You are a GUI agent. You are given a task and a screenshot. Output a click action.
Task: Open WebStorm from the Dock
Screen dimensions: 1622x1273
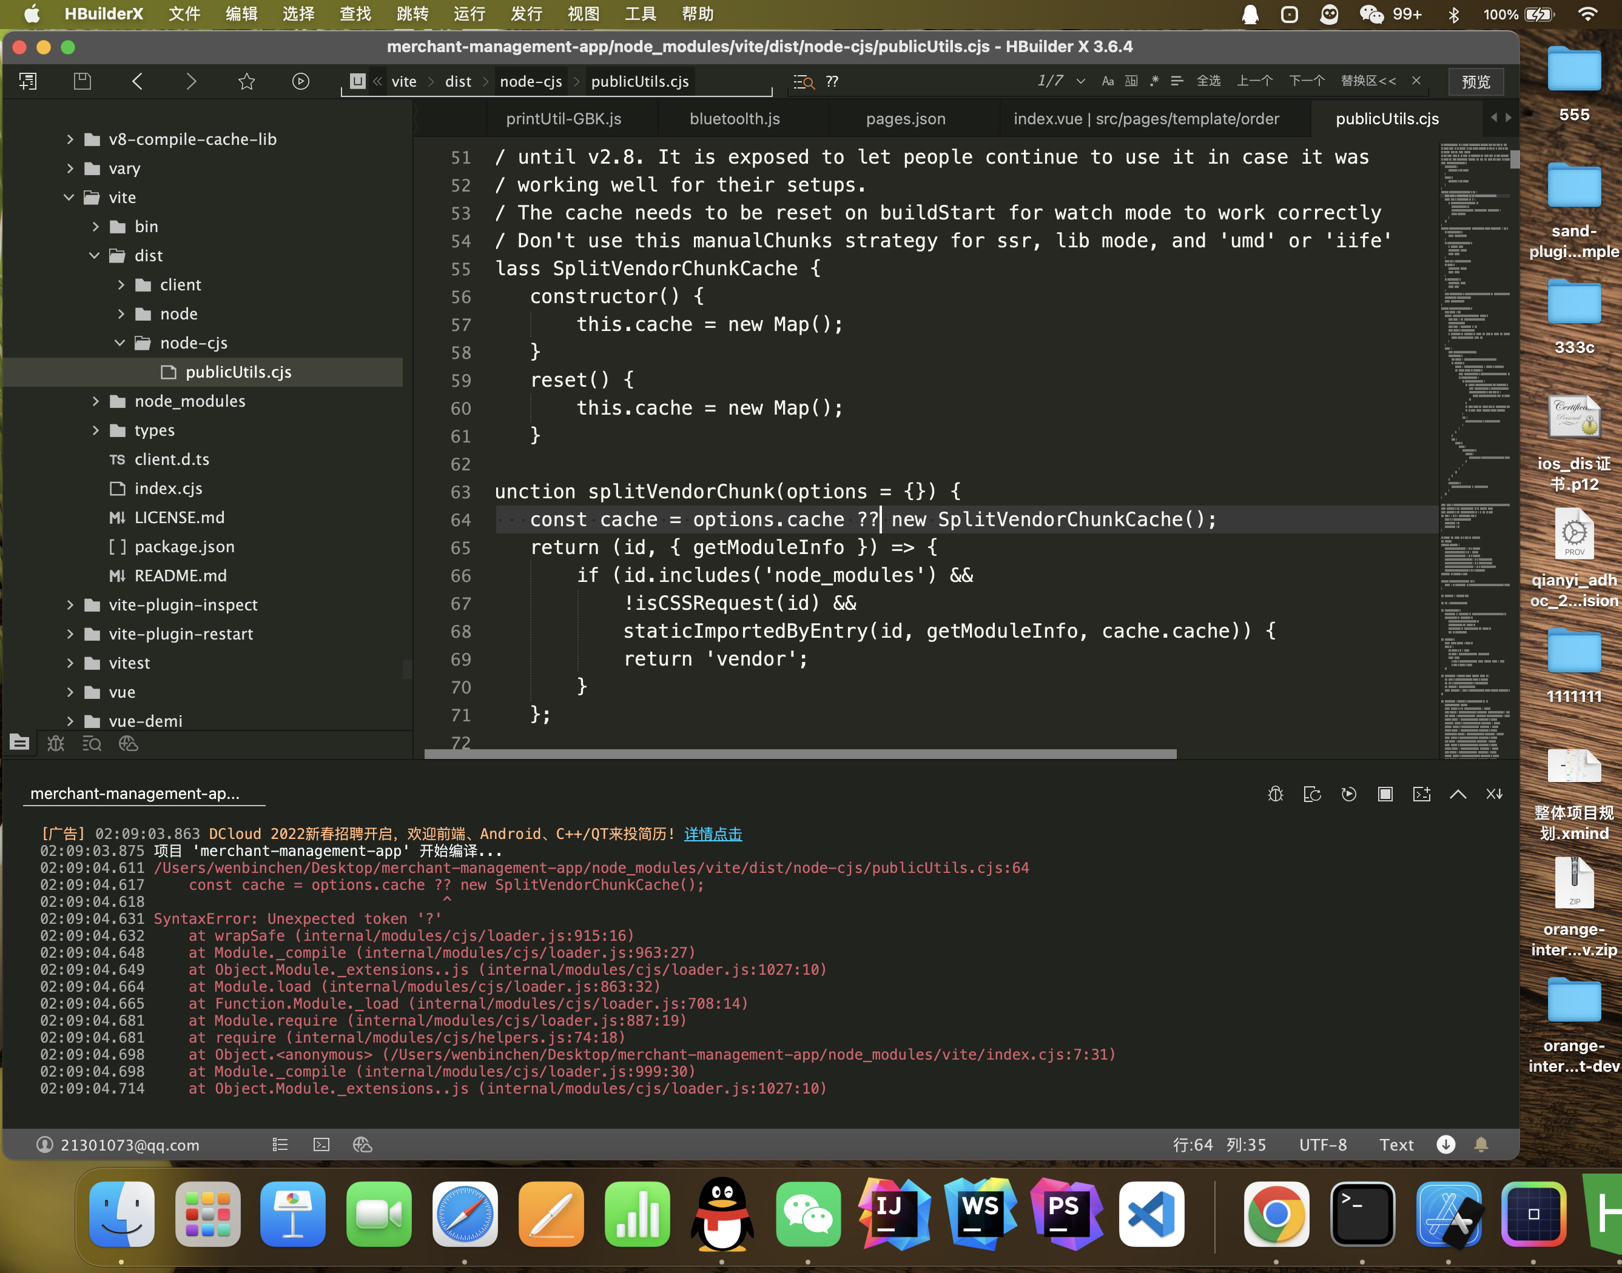coord(979,1214)
